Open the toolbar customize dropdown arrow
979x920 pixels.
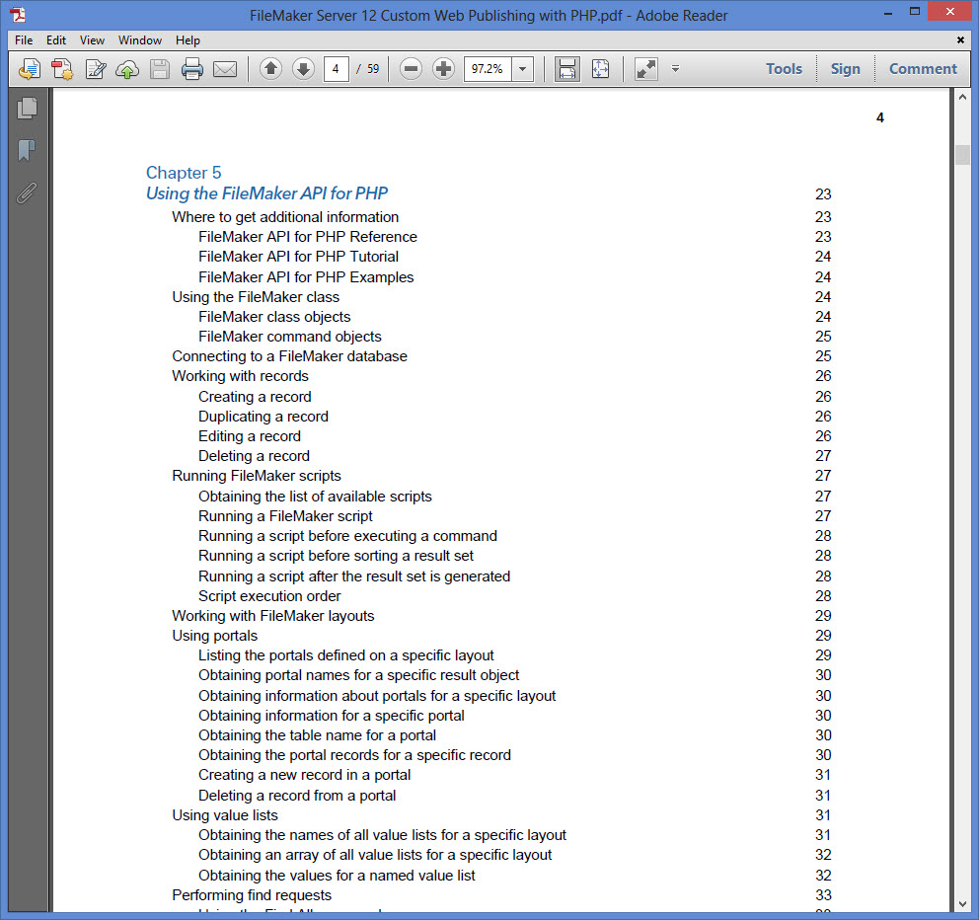(675, 69)
